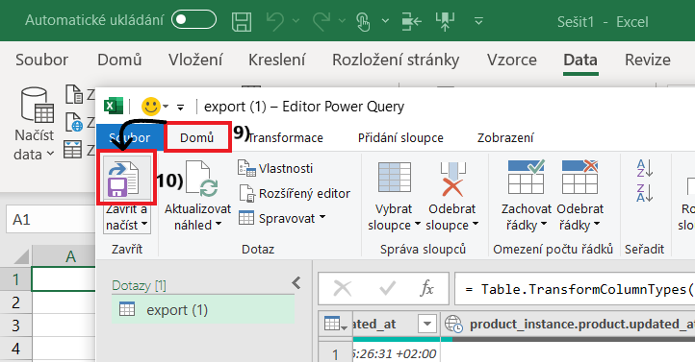Open the table menu icon in grid corner

[x=336, y=324]
